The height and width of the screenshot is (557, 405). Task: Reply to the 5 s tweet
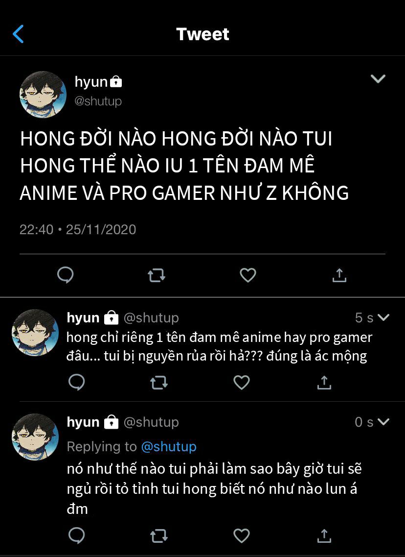click(x=77, y=383)
